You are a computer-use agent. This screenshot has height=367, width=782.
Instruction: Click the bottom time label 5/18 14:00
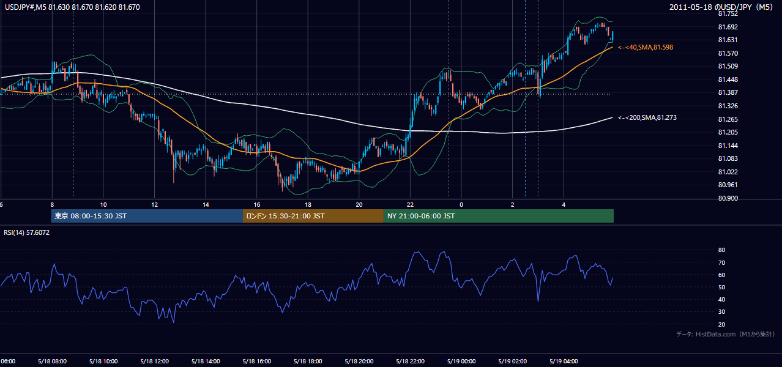(x=206, y=361)
